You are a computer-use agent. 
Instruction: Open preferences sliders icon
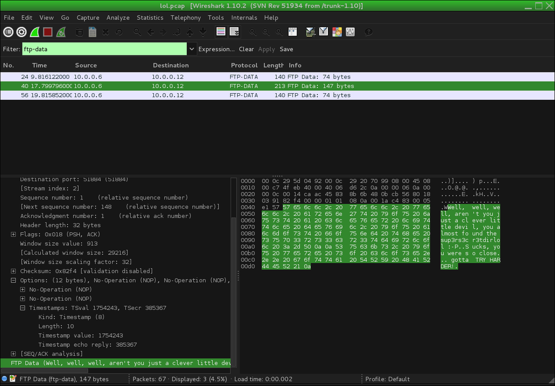click(350, 32)
